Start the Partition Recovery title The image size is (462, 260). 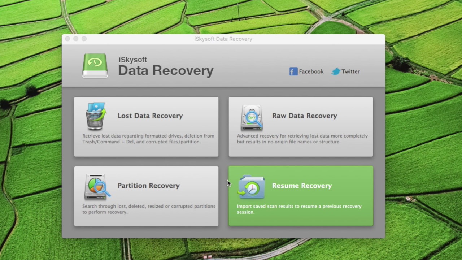[x=148, y=186]
